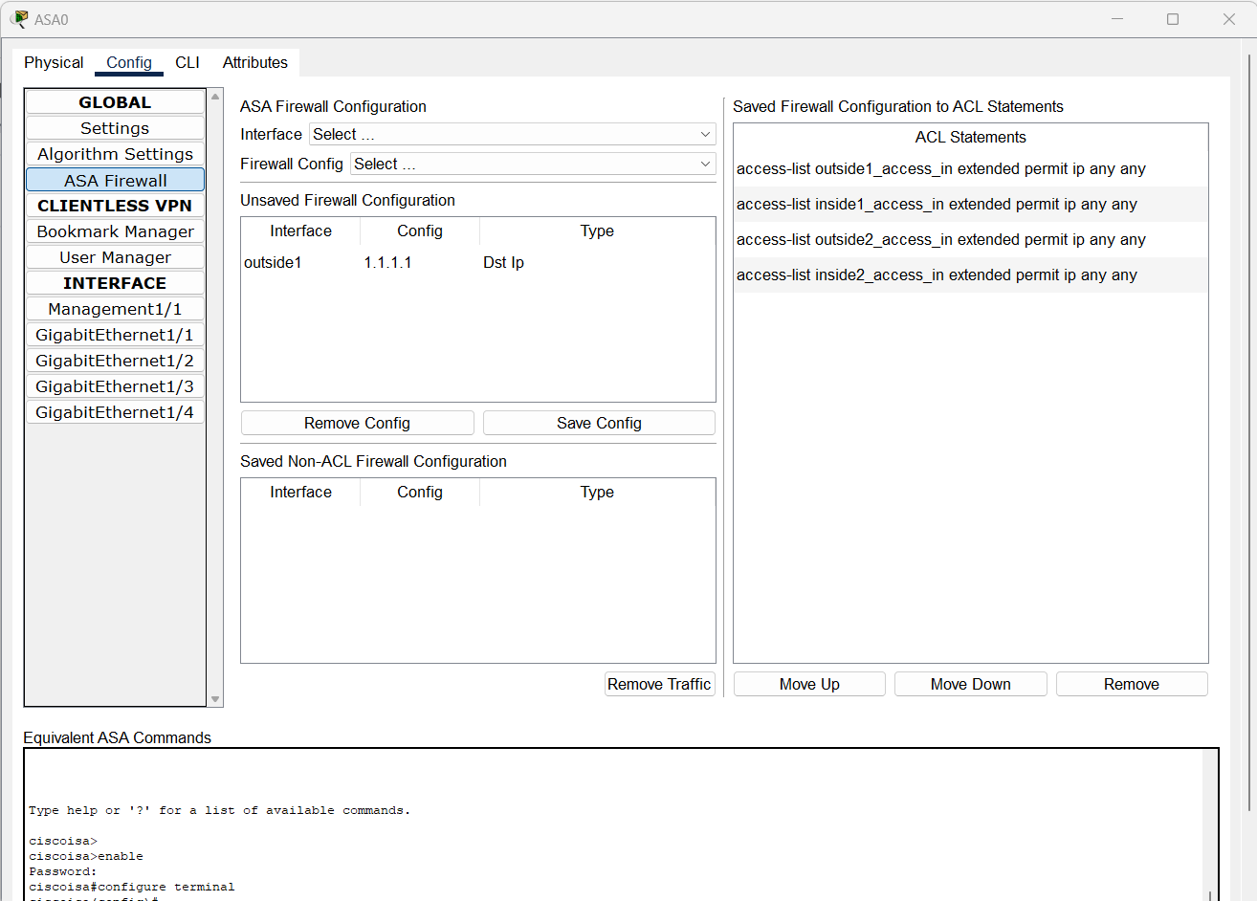Screen dimensions: 1257x901
Task: Click the Save Config button
Action: tap(598, 422)
